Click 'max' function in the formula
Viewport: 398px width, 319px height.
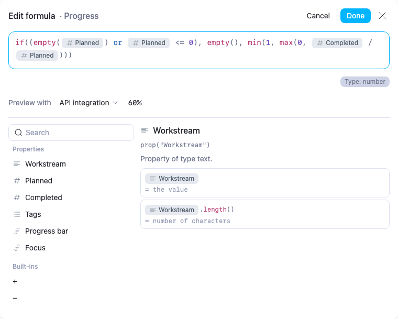point(286,42)
